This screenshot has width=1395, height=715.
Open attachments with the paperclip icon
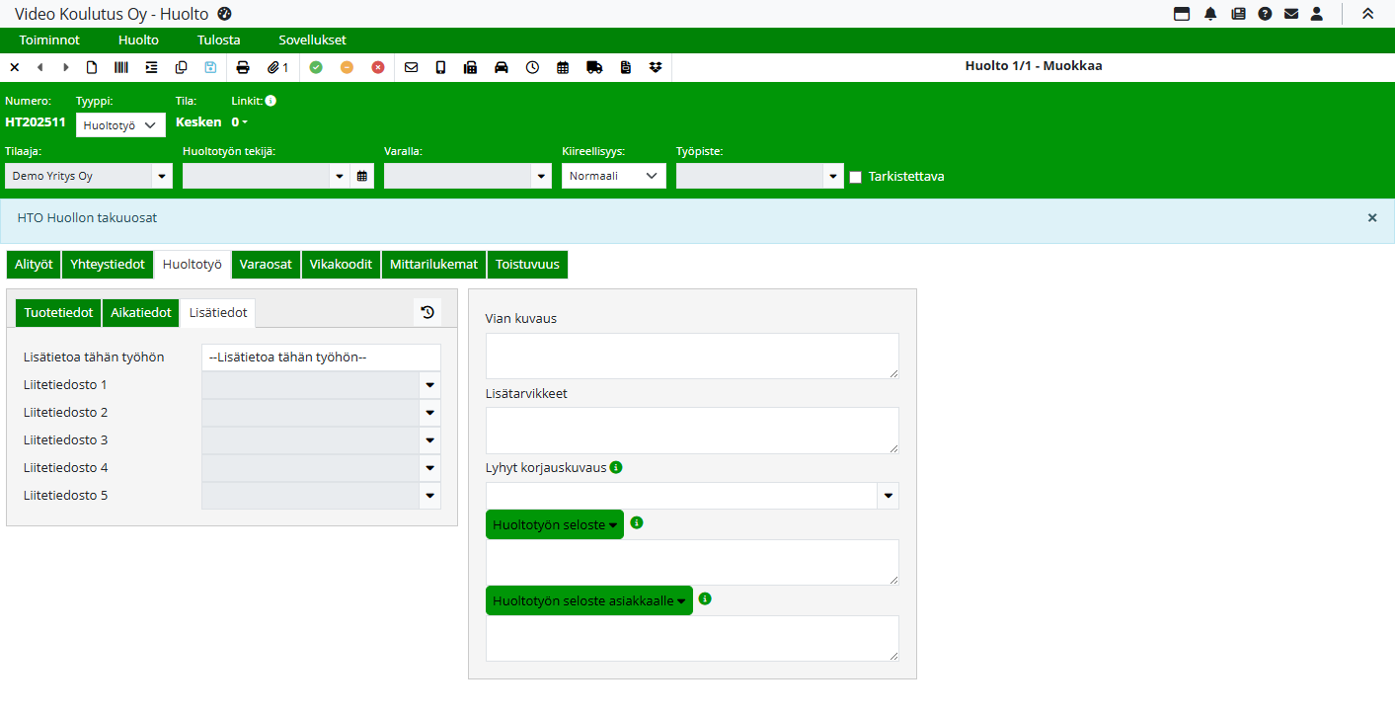click(277, 67)
